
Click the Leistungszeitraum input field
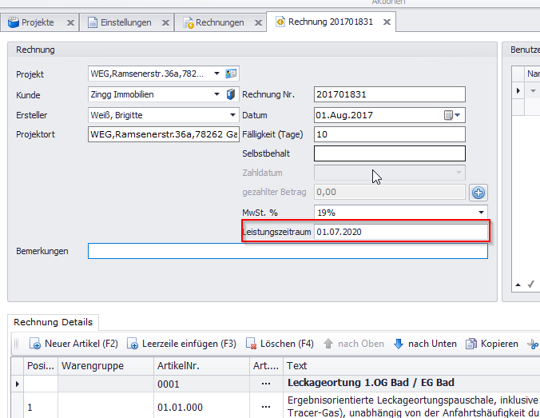tap(399, 233)
